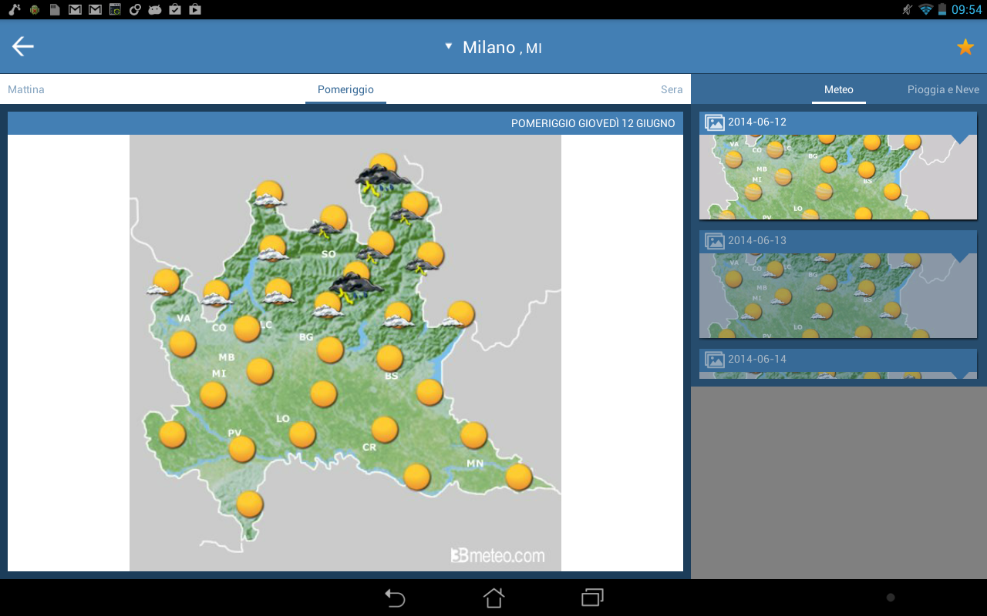Tap the muted volume icon in the status bar

[907, 9]
